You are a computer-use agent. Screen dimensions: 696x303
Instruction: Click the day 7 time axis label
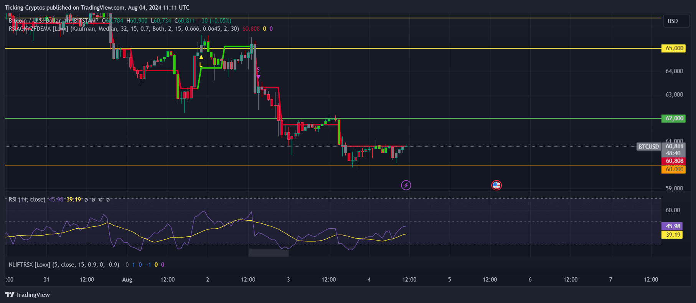(x=610, y=280)
